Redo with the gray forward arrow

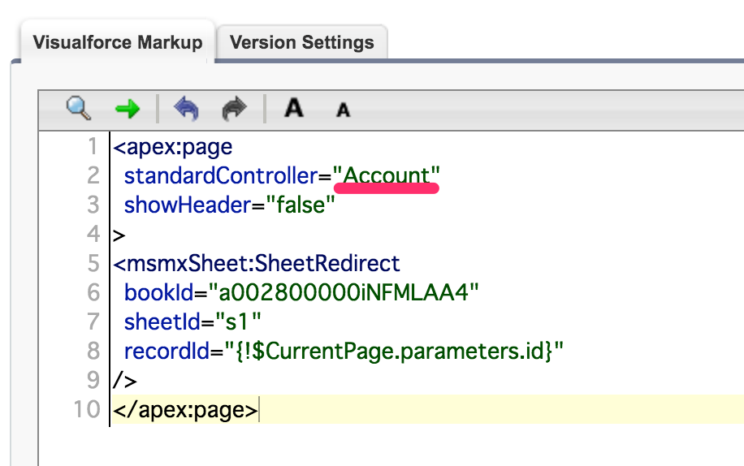coord(235,109)
